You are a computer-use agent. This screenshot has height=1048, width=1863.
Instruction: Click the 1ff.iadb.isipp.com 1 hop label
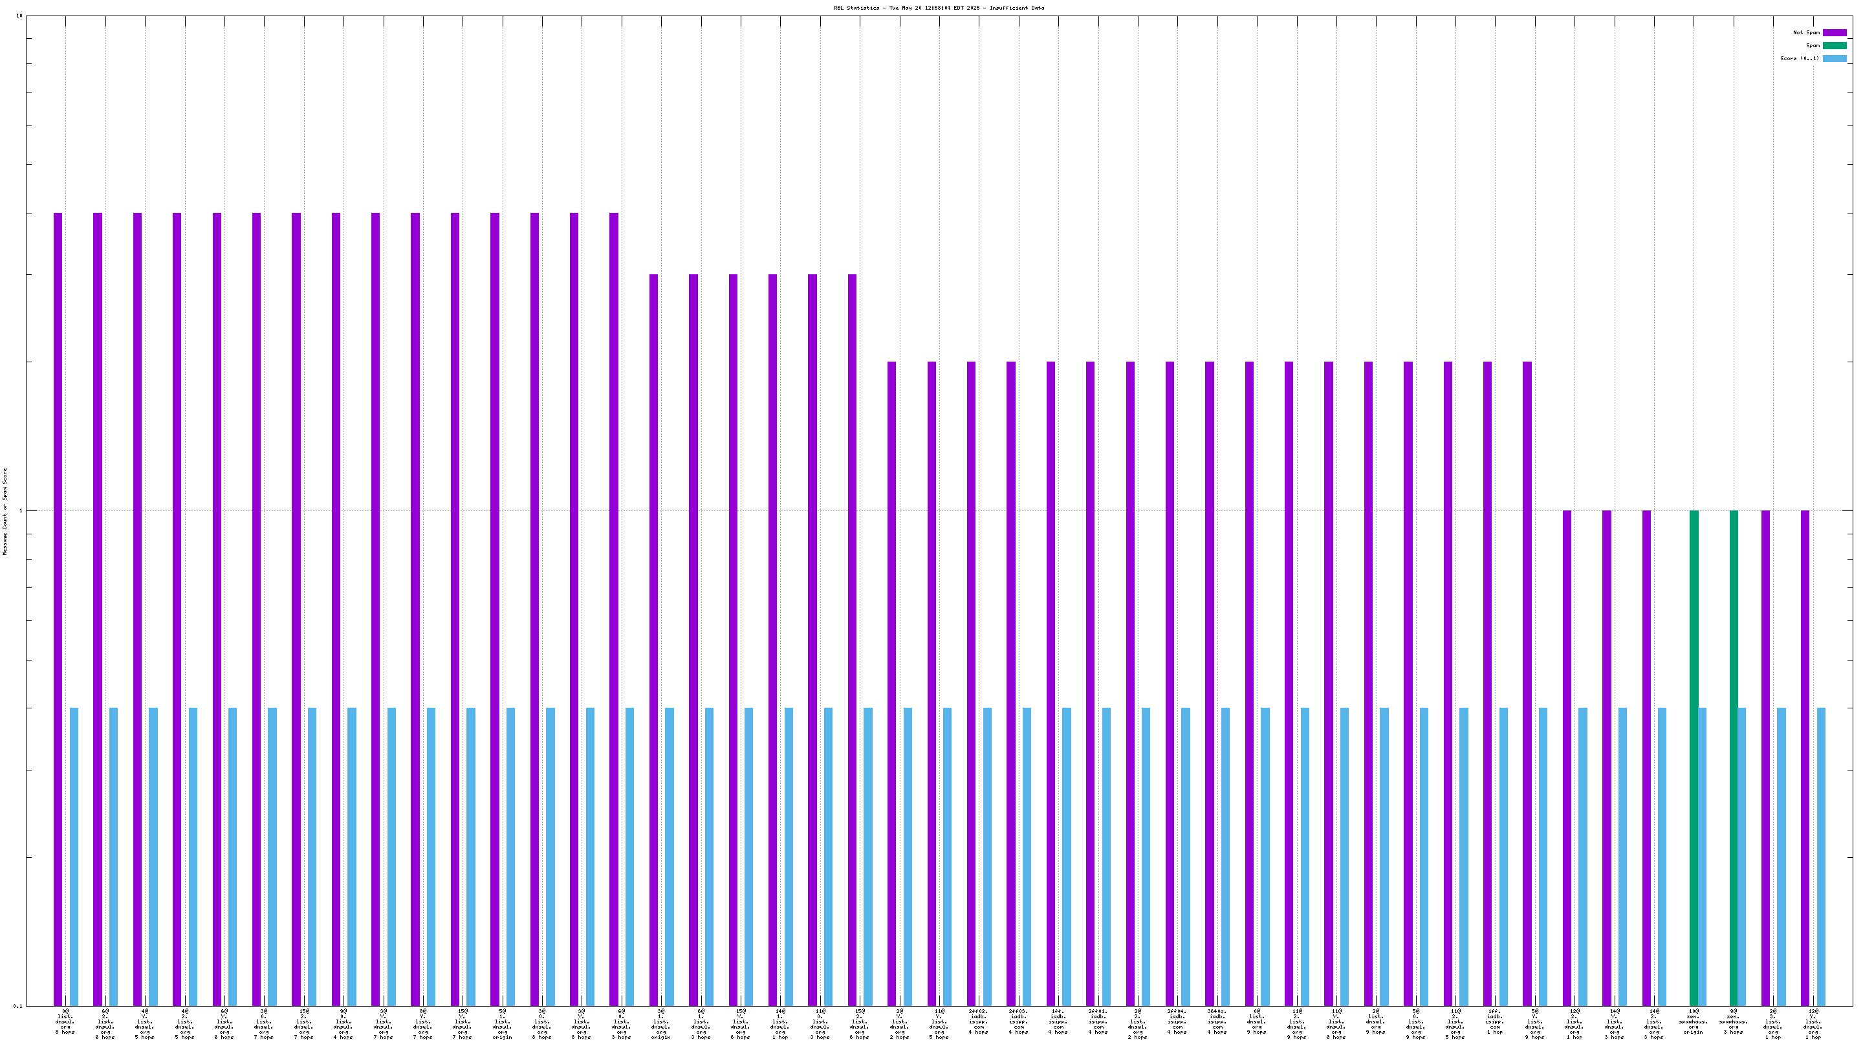pyautogui.click(x=1495, y=1023)
